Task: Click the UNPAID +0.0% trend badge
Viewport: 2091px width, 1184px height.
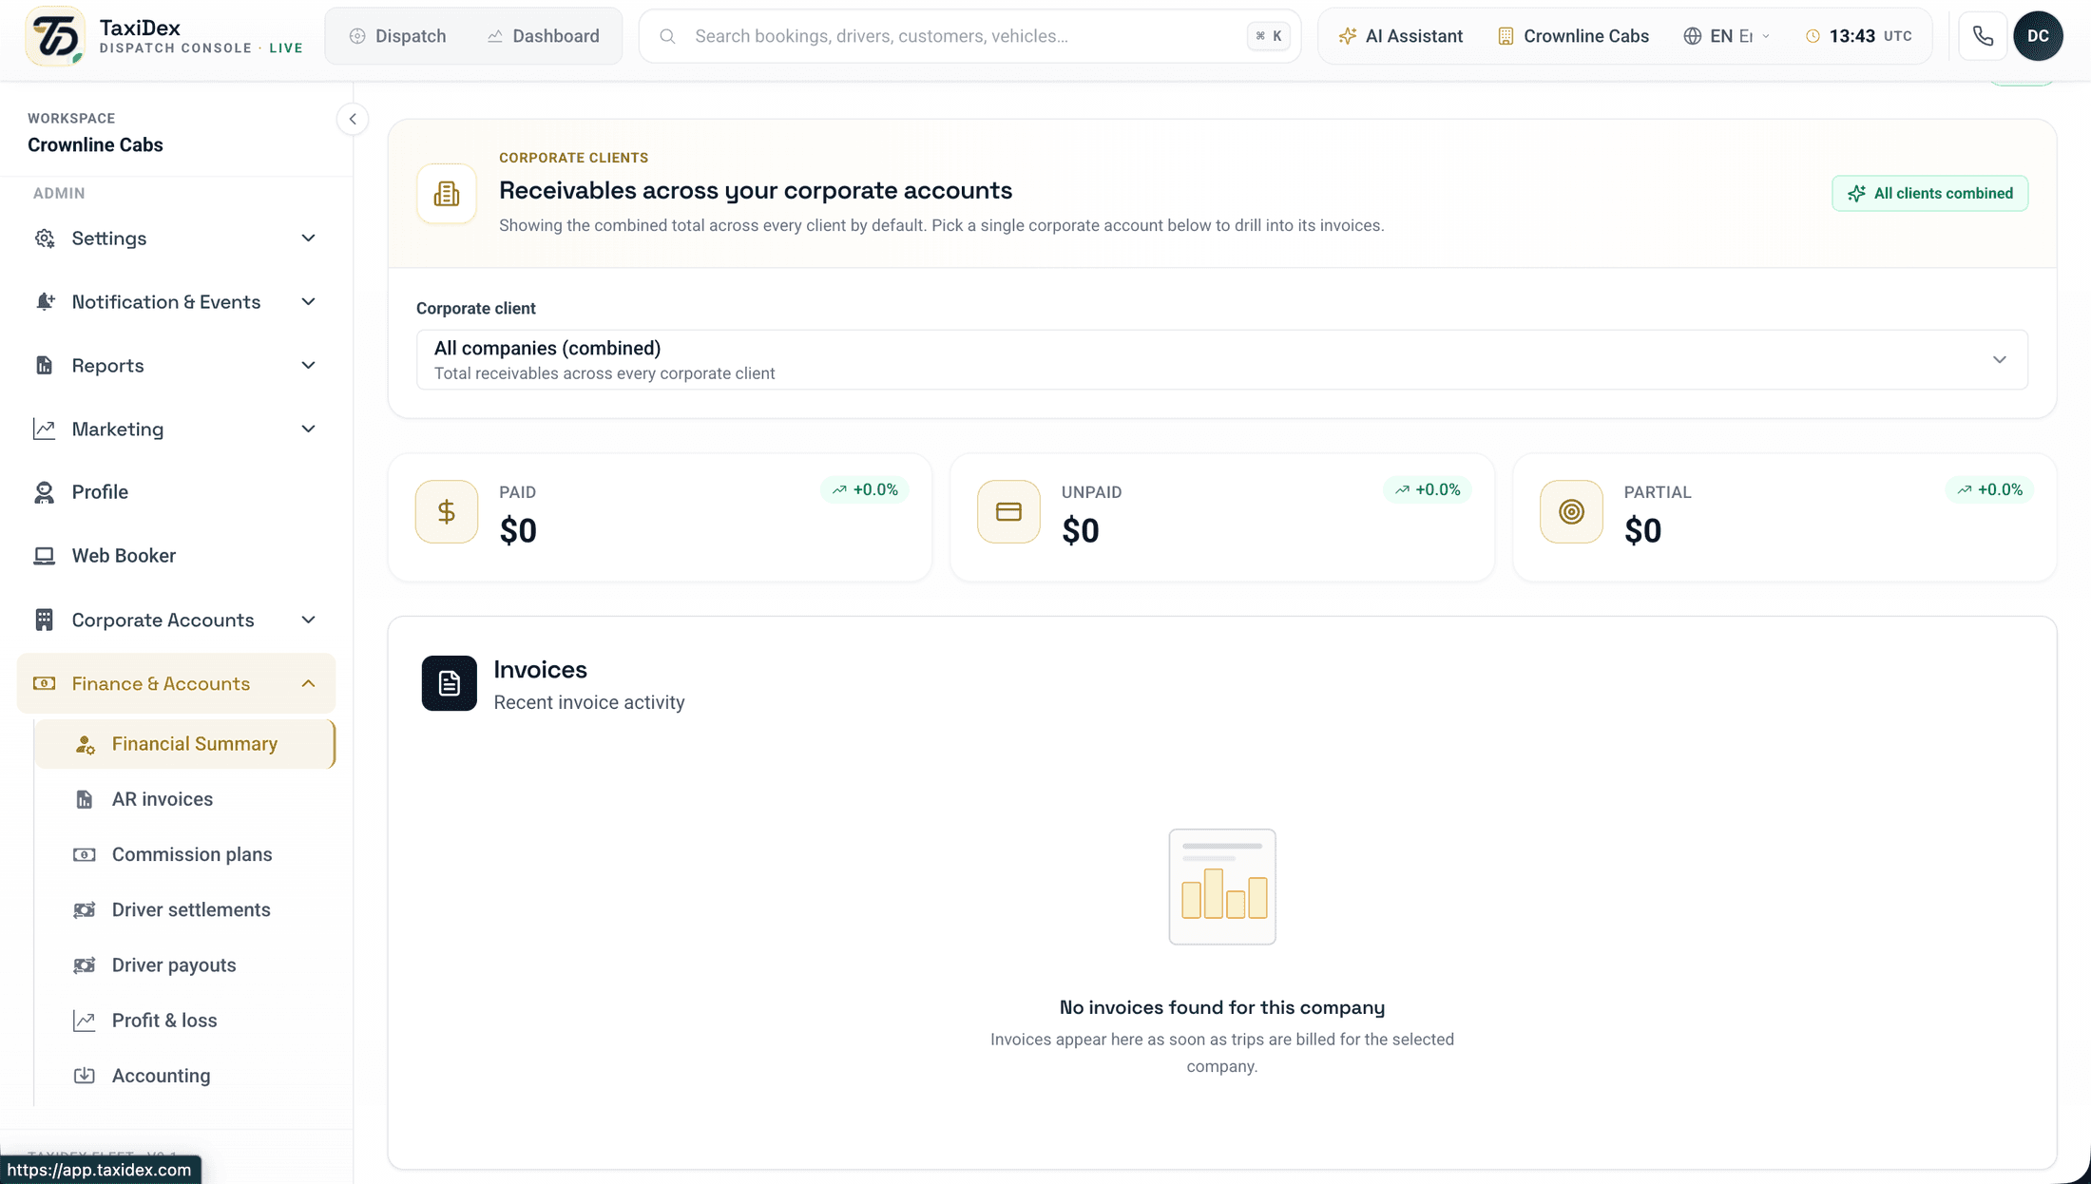Action: 1428,490
